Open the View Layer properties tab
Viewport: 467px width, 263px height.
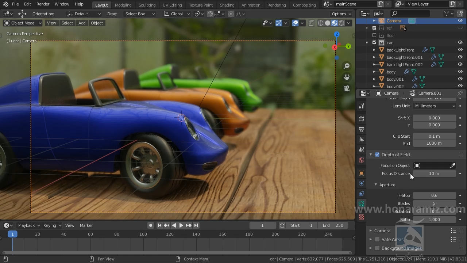362,140
